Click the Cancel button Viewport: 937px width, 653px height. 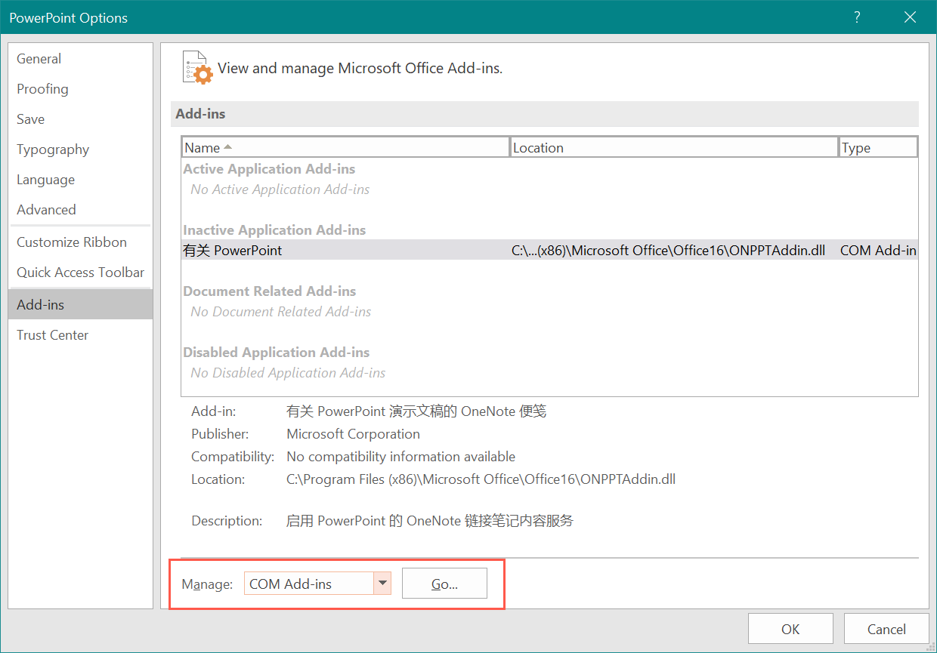coord(886,629)
